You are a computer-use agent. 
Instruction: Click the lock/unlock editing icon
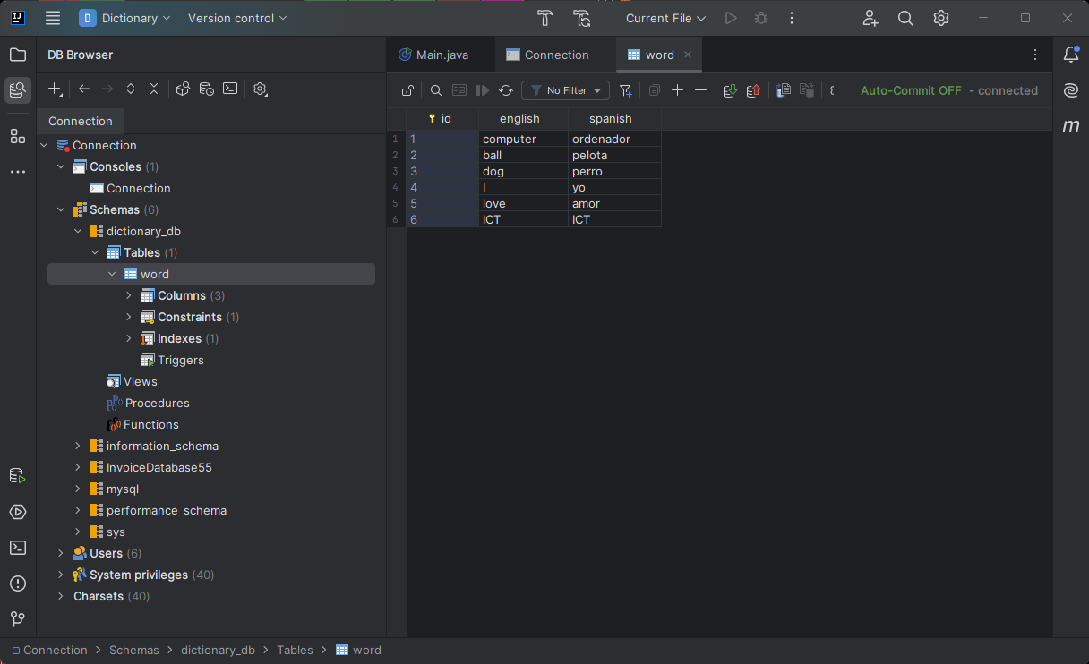click(407, 90)
